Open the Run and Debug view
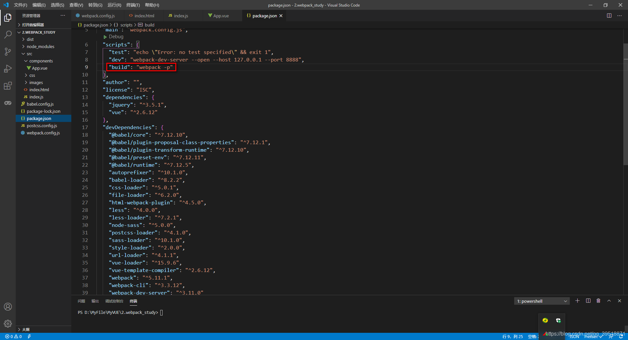The width and height of the screenshot is (628, 340). click(x=8, y=69)
